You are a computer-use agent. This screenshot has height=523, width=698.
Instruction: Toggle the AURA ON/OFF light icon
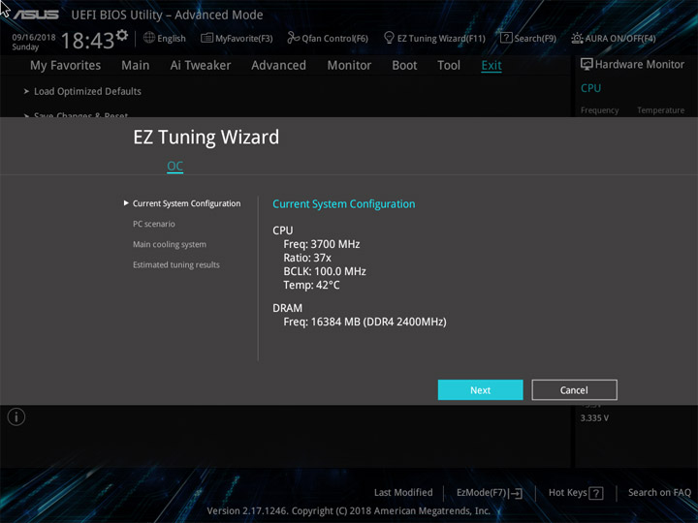[x=577, y=38]
